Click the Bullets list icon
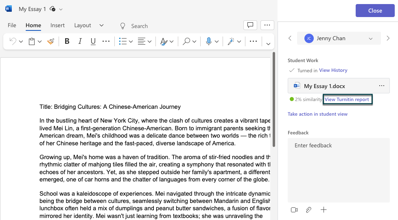398x220 pixels. coord(123,41)
